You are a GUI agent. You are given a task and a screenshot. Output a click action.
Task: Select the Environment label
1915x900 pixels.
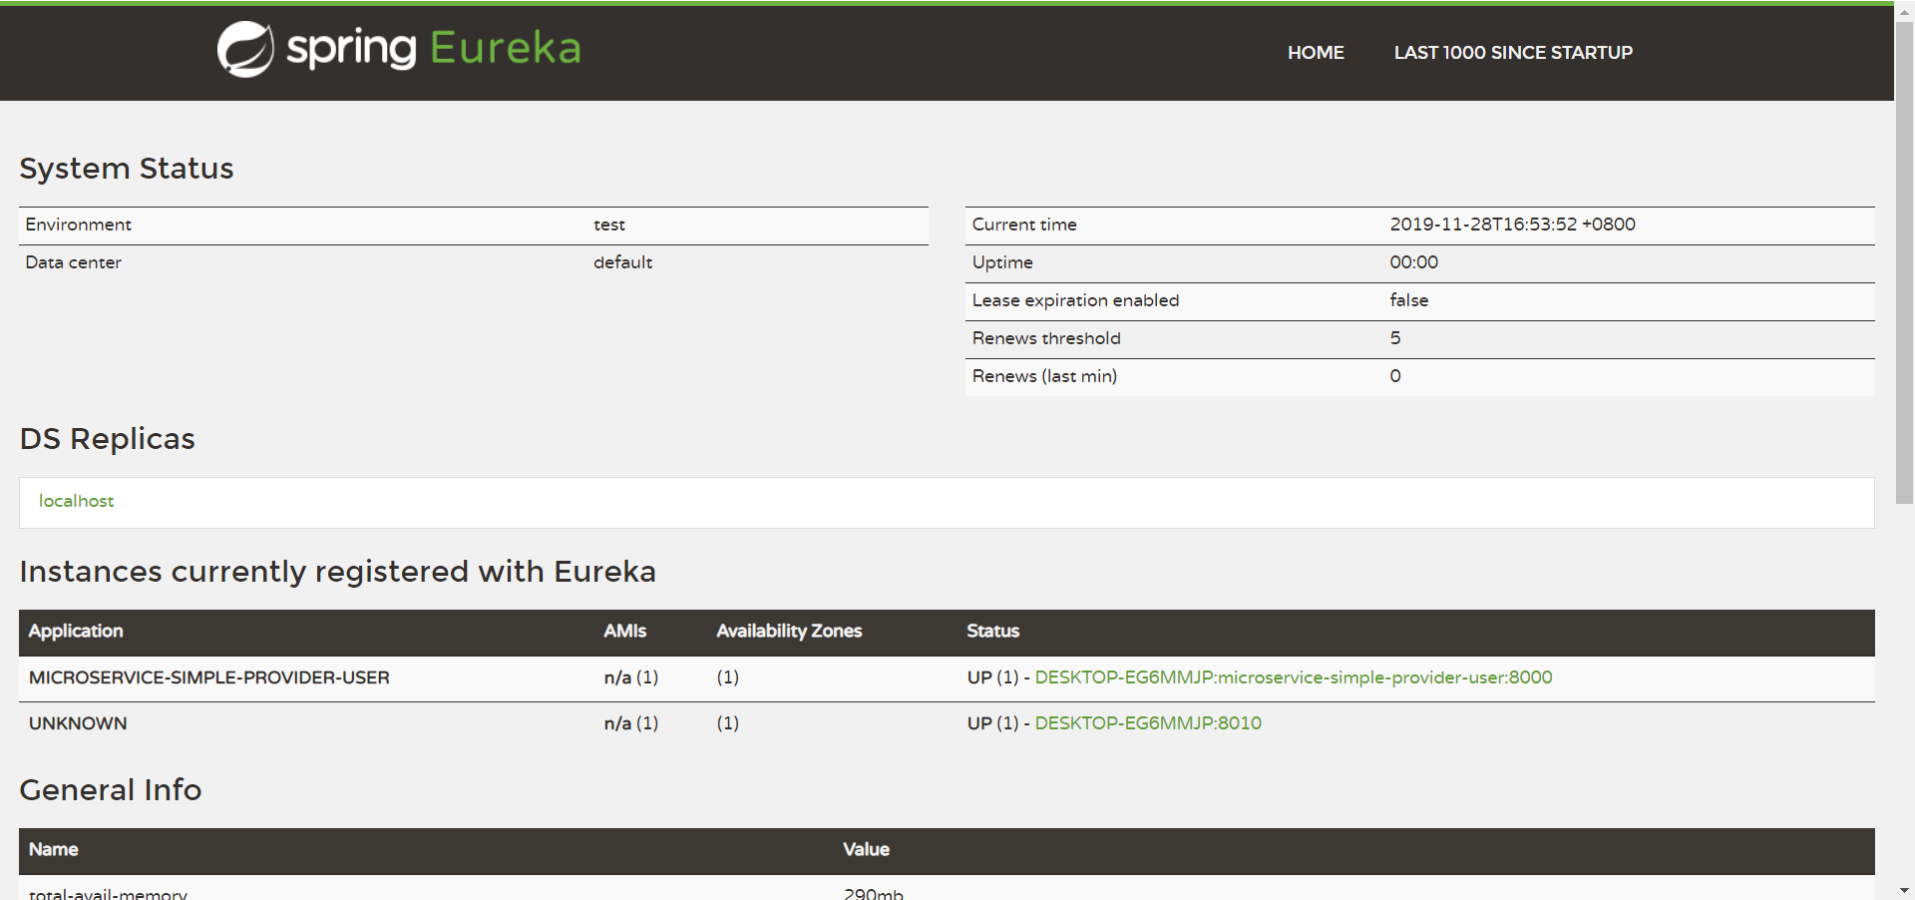click(79, 225)
